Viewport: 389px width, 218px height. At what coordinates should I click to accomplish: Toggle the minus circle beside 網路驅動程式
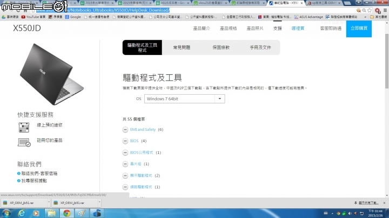125,187
